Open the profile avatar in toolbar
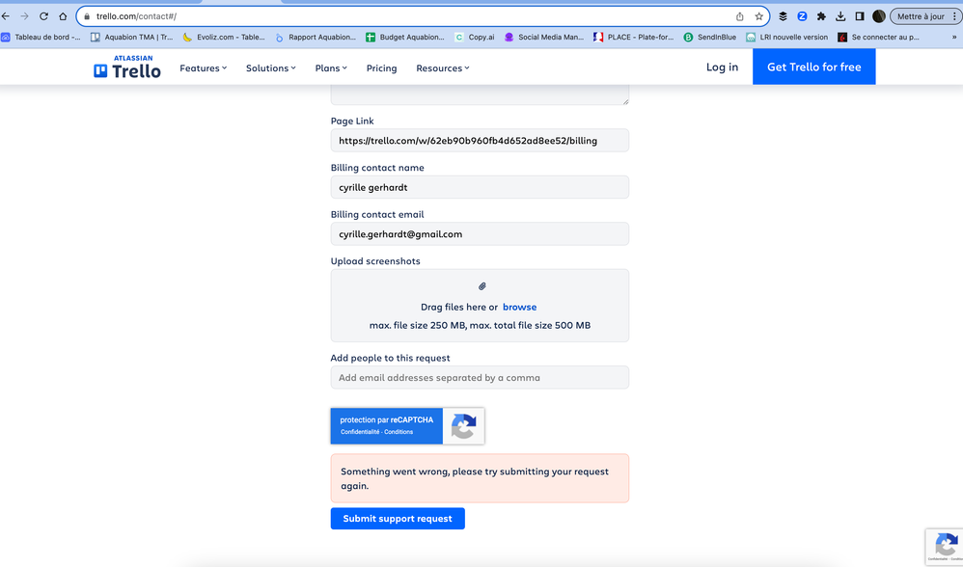 pyautogui.click(x=879, y=16)
